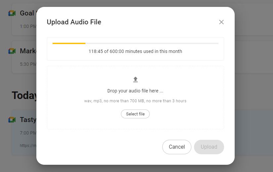This screenshot has height=172, width=273.
Task: Click the minutes used in this month label
Action: click(x=135, y=51)
